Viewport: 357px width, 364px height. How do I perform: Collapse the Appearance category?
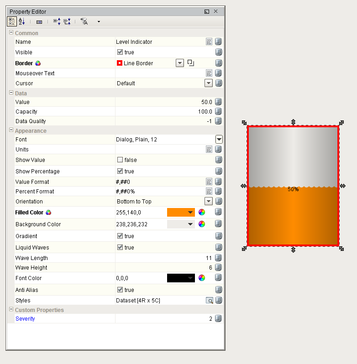pyautogui.click(x=11, y=131)
